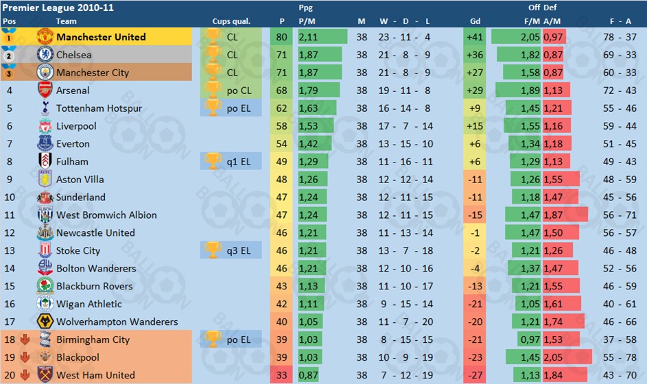
Task: Click the trophy icon beside q1 EL
Action: pyautogui.click(x=213, y=161)
